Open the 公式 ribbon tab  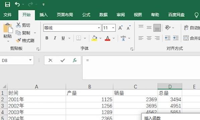86,15
